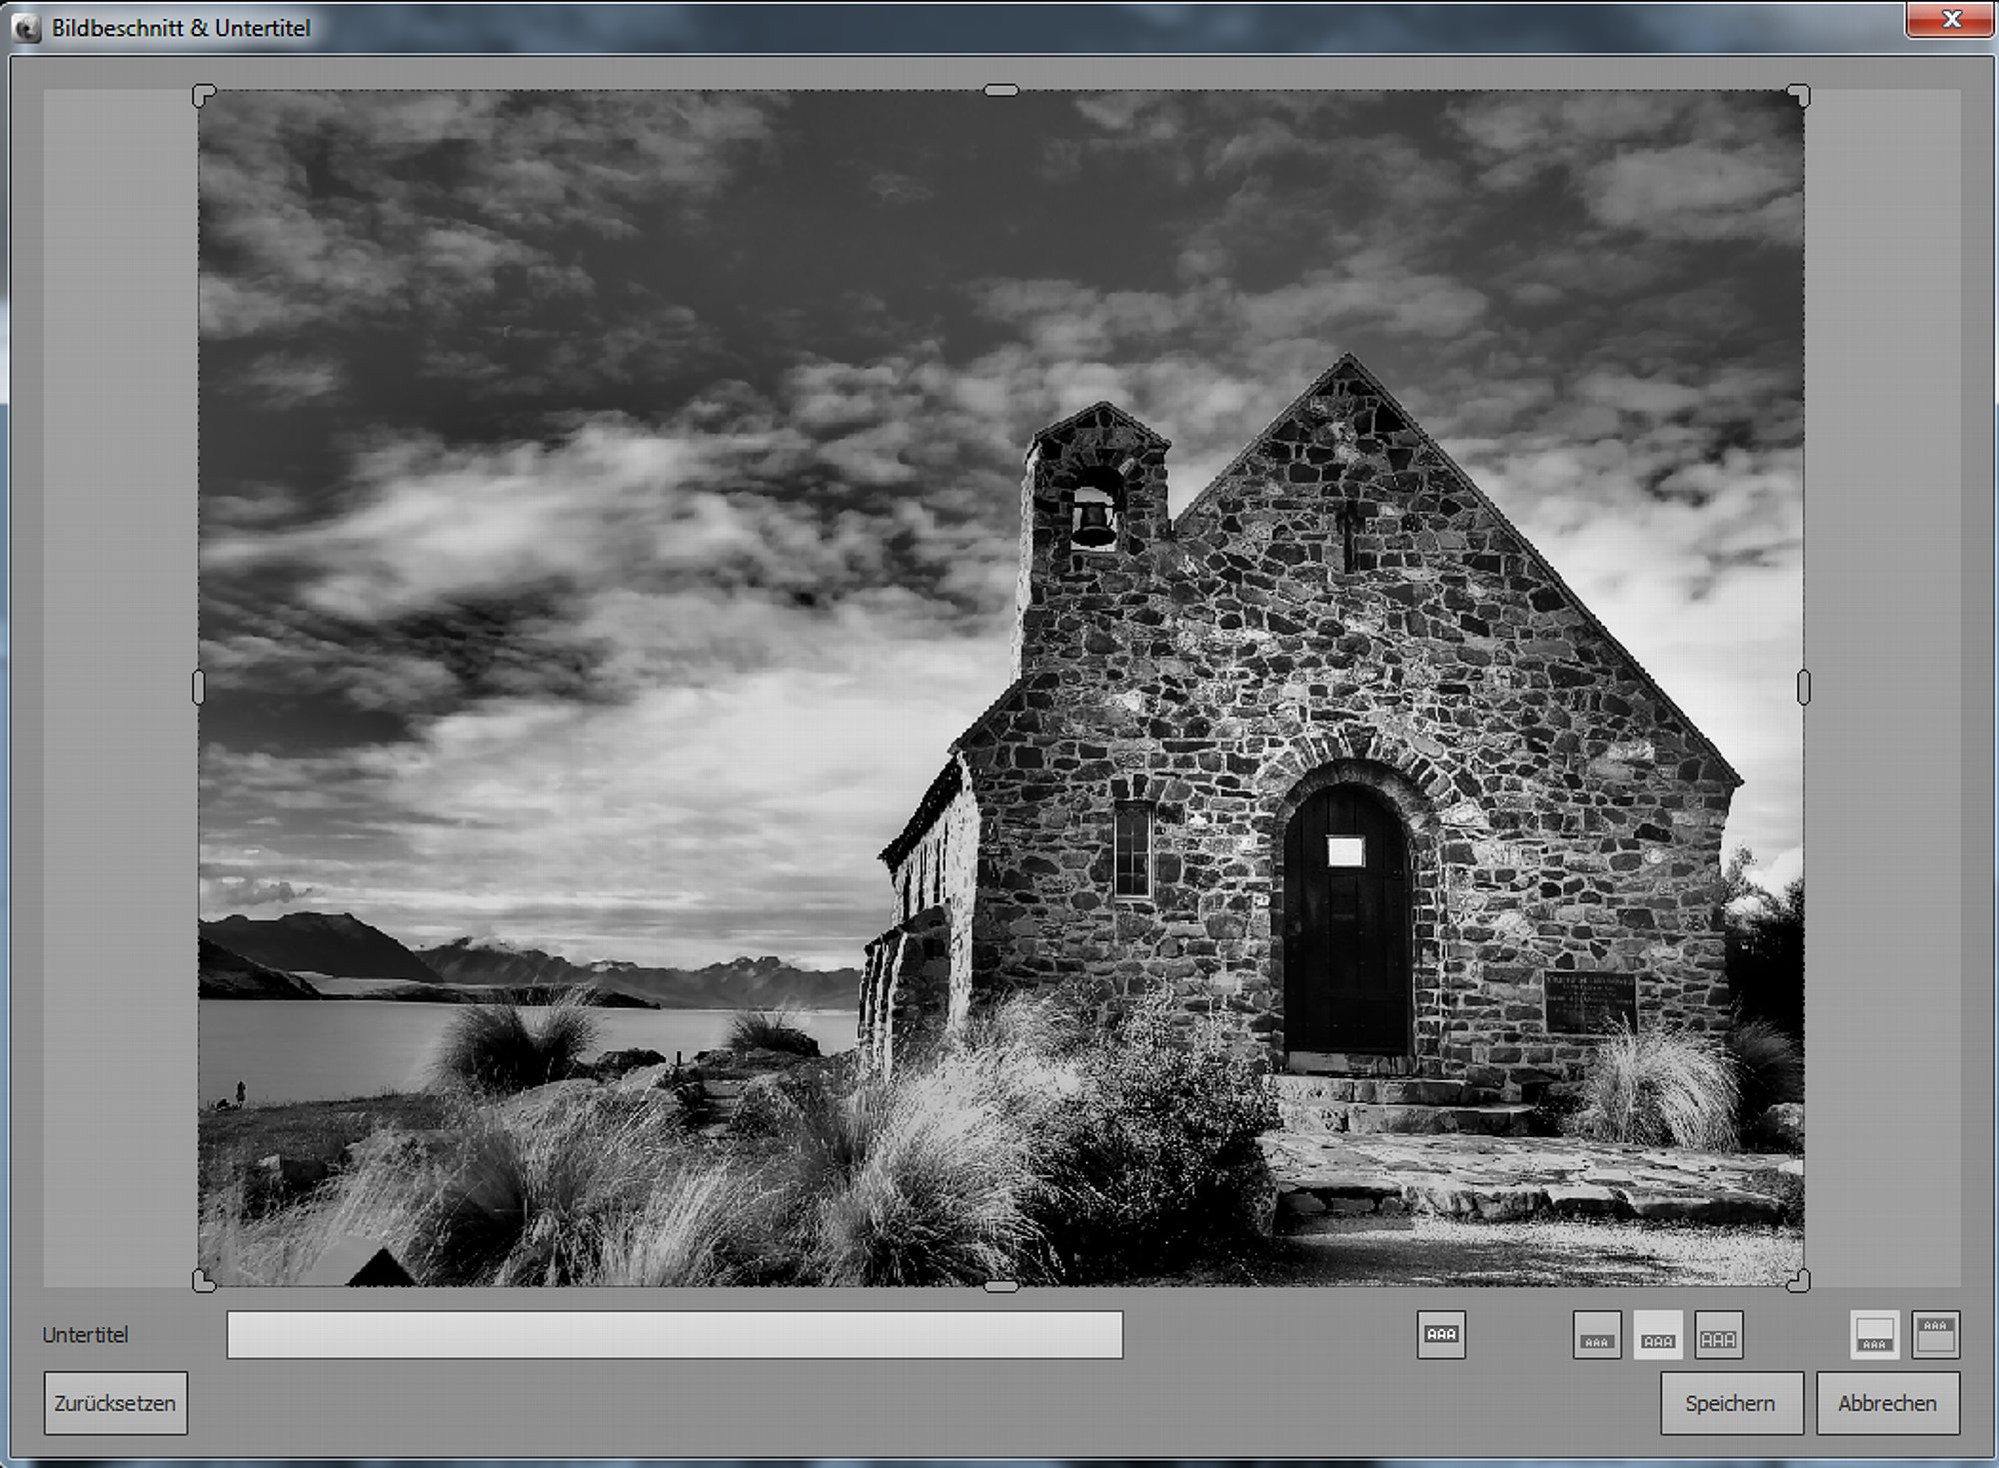Place subtitle at top of image
Screen dimensions: 1999x1468
(x=1935, y=1335)
